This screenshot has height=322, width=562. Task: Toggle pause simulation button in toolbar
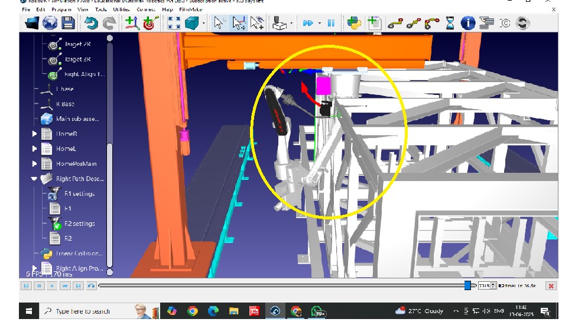(x=331, y=24)
